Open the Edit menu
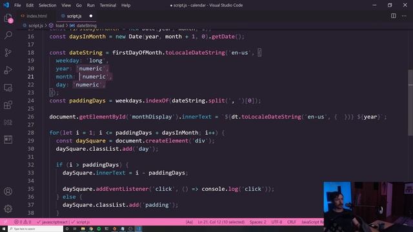 (30, 5)
